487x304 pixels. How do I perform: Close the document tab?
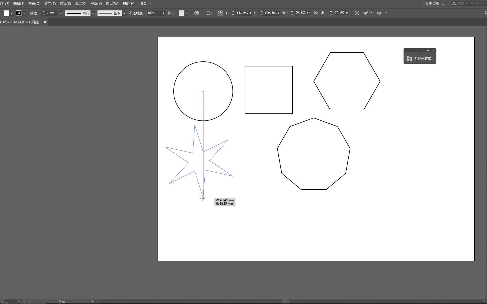click(x=45, y=22)
